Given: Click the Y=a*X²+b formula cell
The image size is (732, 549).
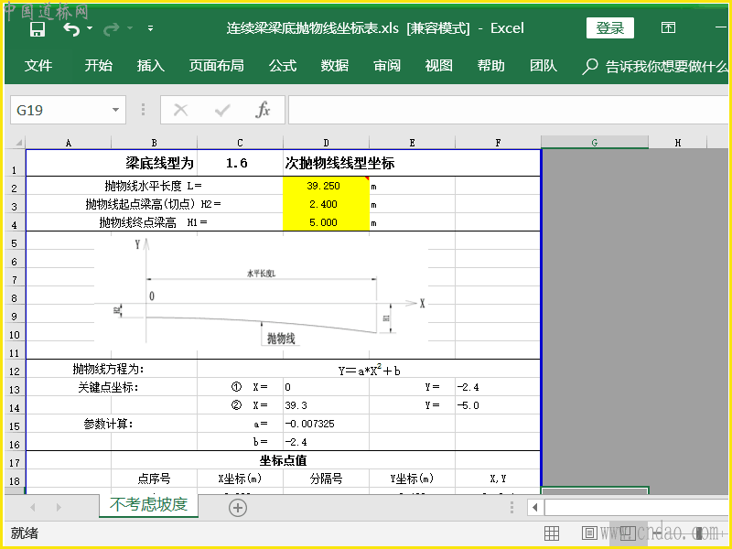Looking at the screenshot, I should point(369,371).
